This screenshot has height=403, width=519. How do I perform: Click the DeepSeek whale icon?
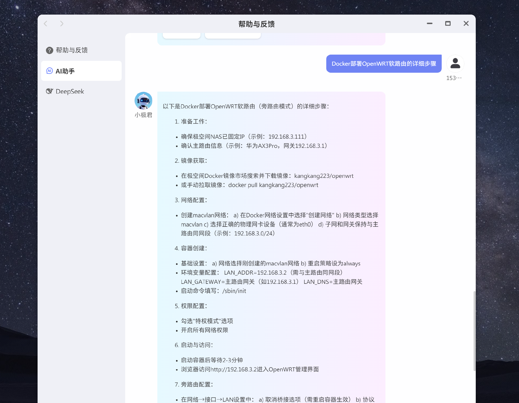tap(49, 91)
